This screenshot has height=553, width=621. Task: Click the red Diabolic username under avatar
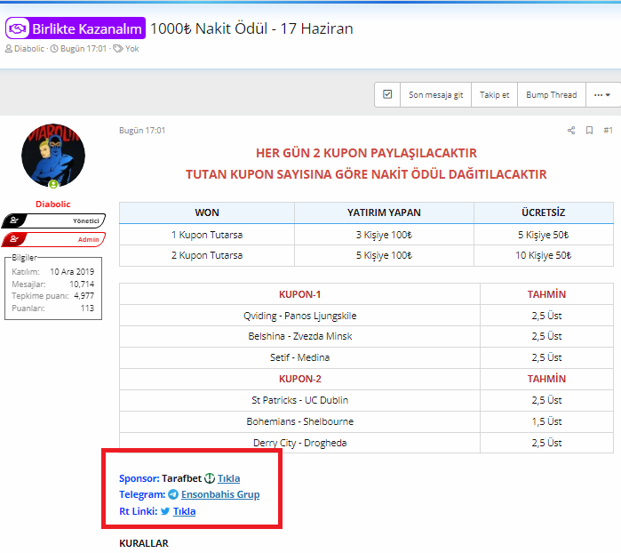(x=53, y=204)
